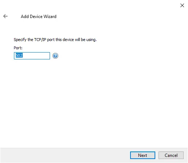
Task: Confirm port 502 with Next
Action: [143, 155]
